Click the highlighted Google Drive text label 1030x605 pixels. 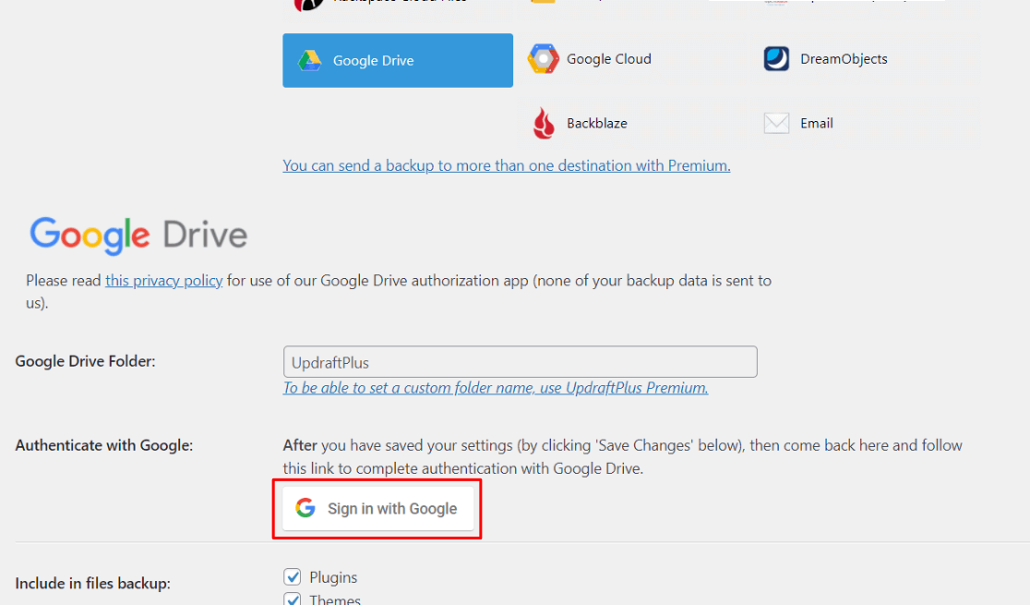click(373, 61)
